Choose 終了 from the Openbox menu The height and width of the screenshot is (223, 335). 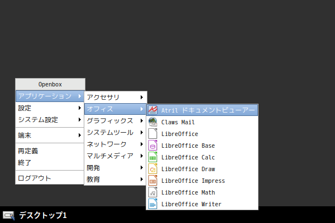click(x=50, y=163)
